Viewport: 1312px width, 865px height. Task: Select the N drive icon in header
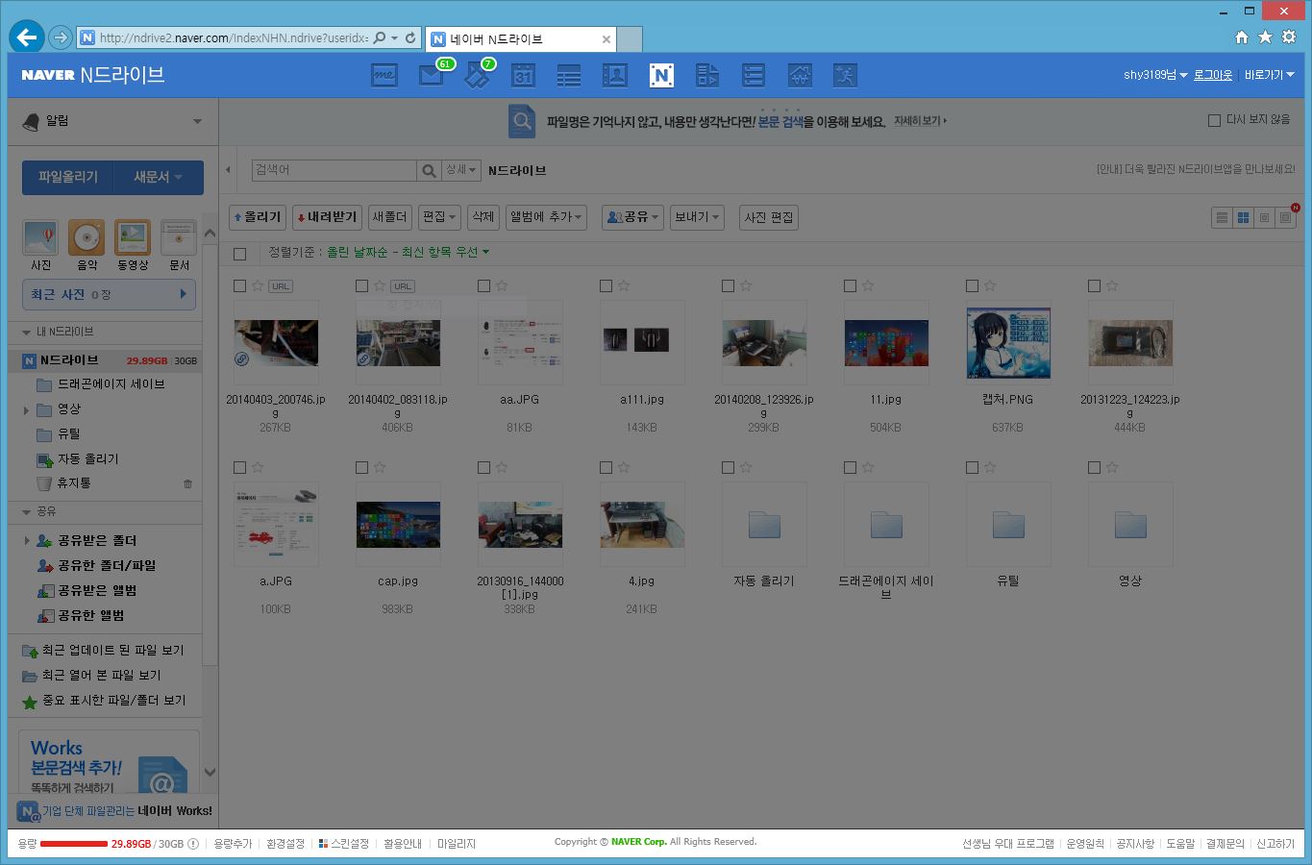click(x=661, y=75)
